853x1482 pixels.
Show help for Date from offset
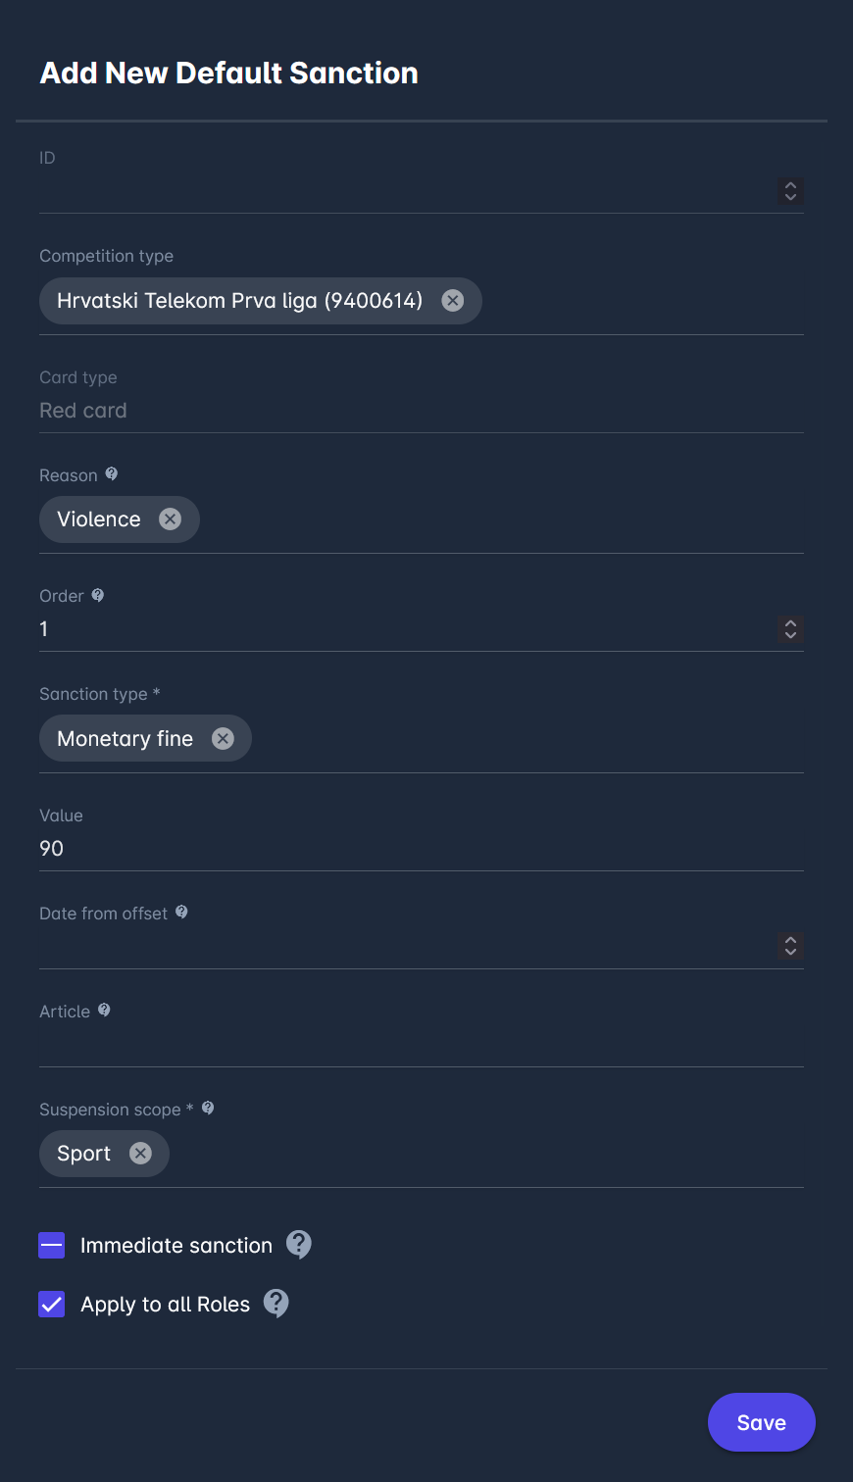(x=181, y=913)
